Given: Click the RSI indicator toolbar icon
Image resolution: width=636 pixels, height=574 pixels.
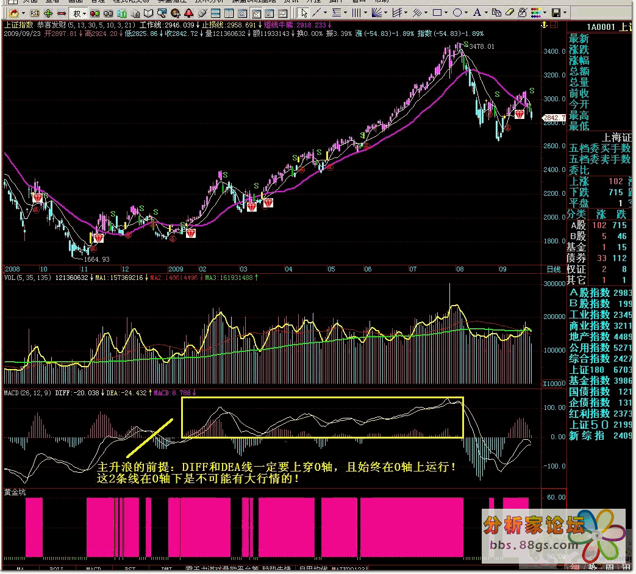Looking at the screenshot, I should pyautogui.click(x=35, y=13).
